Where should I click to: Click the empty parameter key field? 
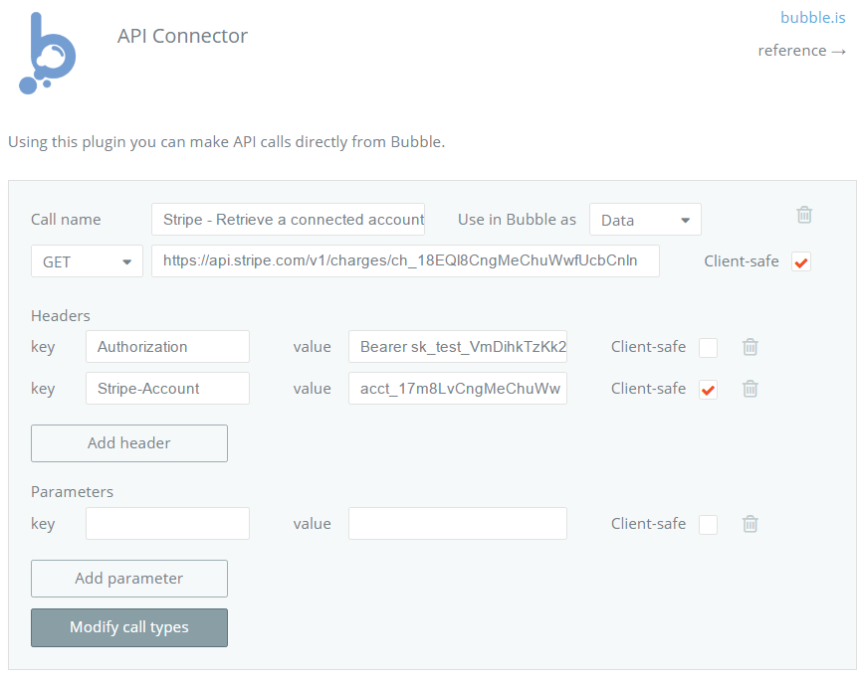(x=167, y=524)
